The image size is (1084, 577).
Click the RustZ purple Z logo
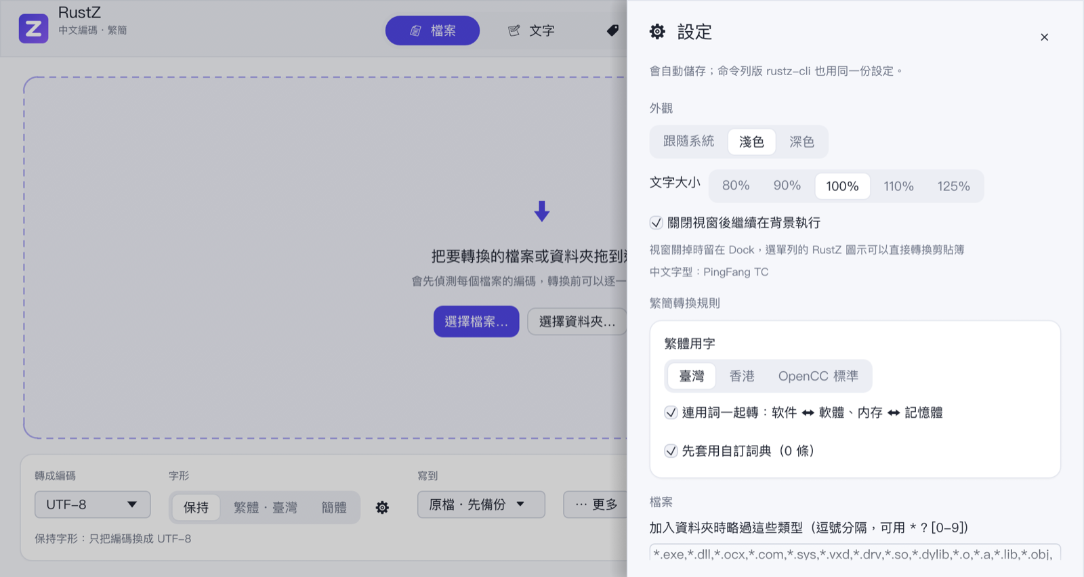33,28
